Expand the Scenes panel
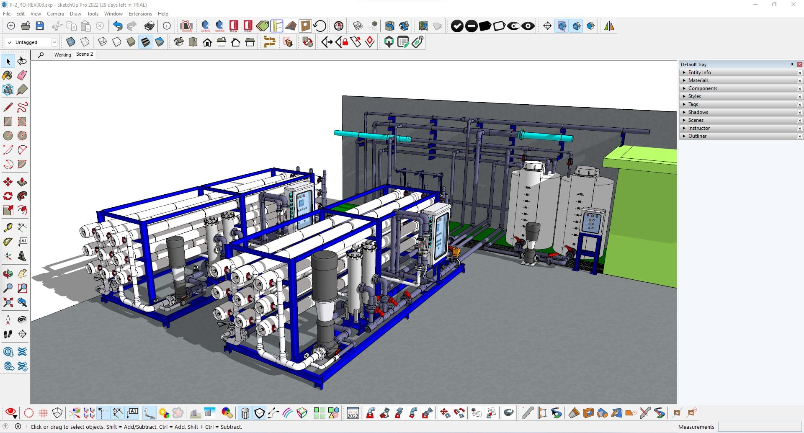 741,120
